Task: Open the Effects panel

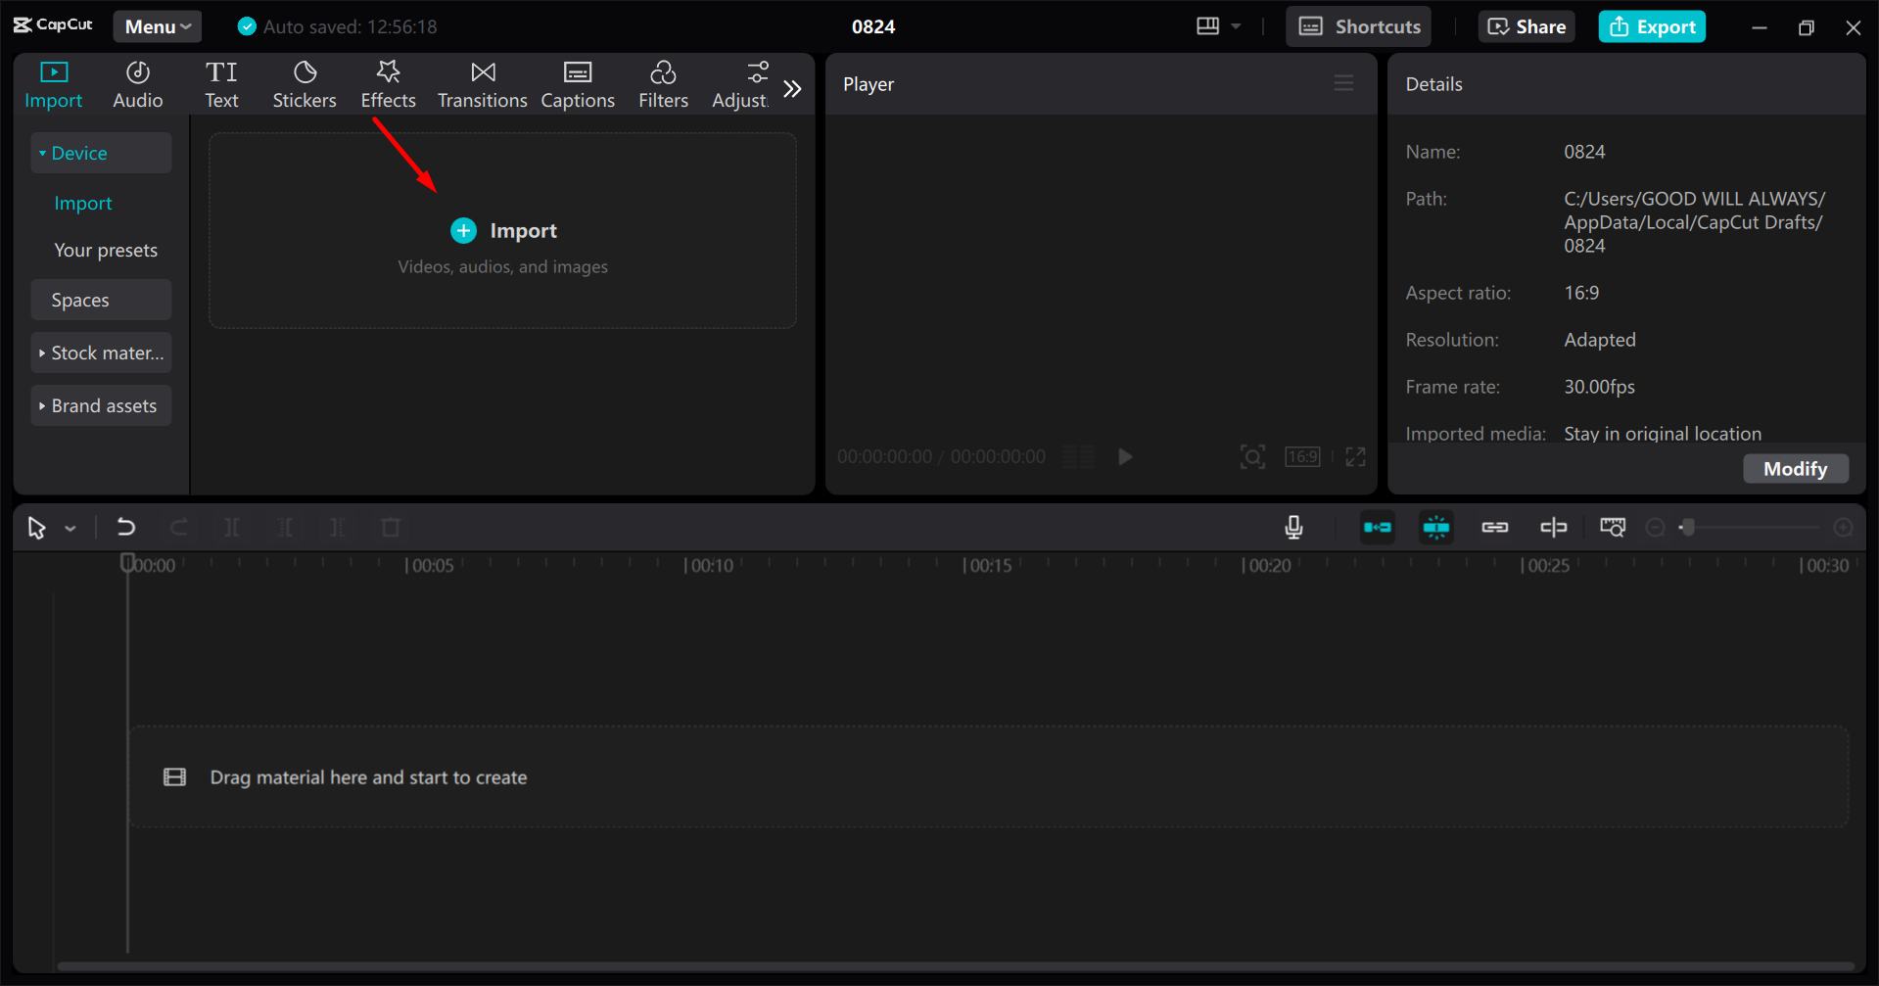Action: click(x=388, y=83)
